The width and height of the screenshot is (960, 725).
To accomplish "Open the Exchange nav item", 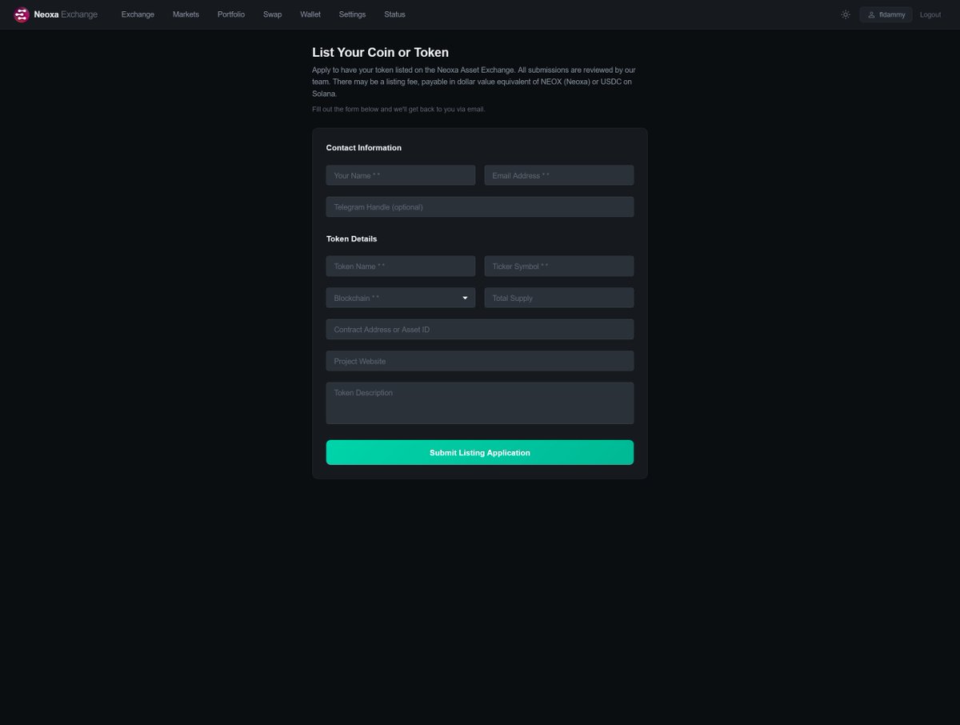I will pos(138,14).
